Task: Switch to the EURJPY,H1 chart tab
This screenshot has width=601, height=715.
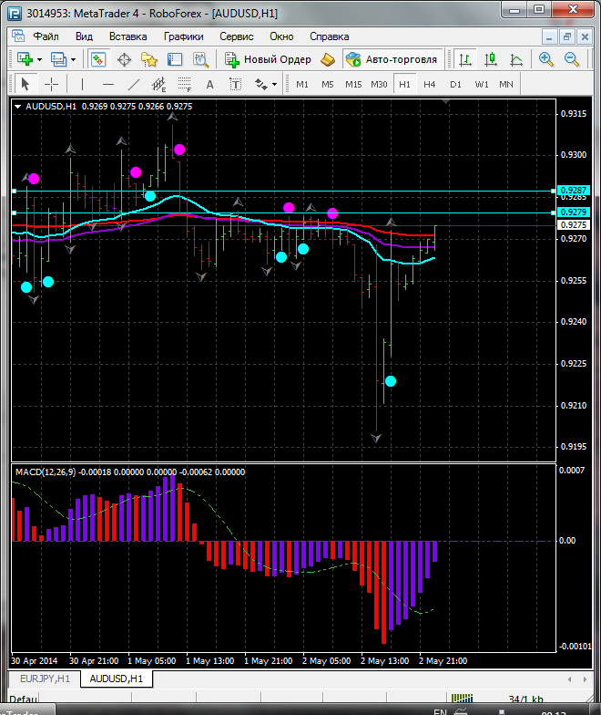Action: pos(46,679)
